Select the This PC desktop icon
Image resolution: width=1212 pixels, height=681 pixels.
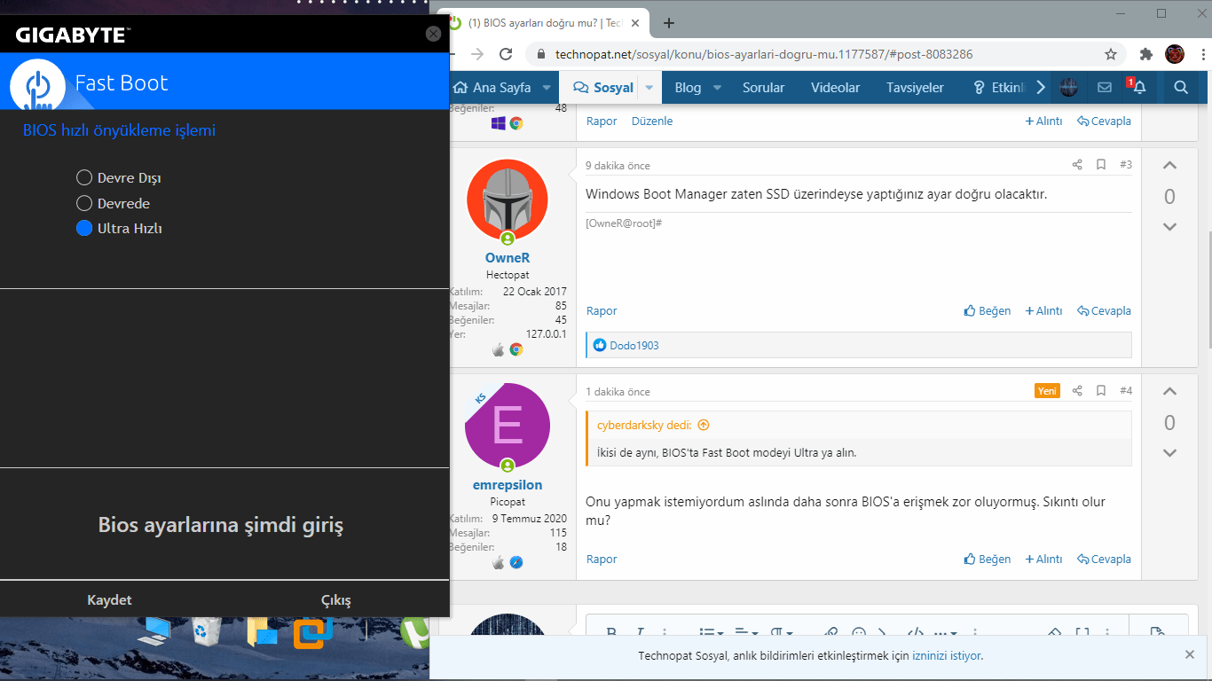coord(153,631)
